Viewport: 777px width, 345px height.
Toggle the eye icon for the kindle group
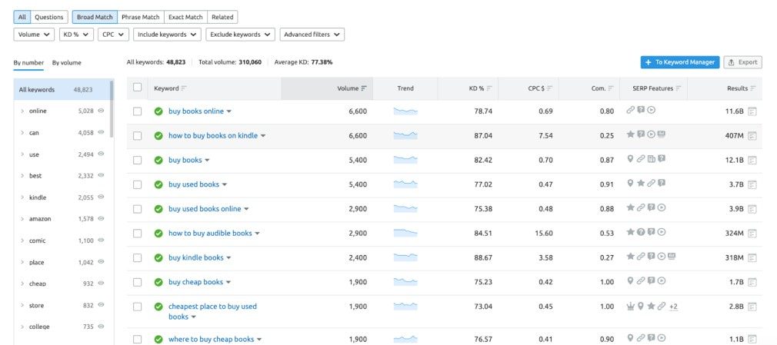[x=101, y=197]
